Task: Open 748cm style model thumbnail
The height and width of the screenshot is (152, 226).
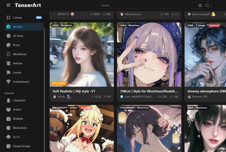Action: 149,55
